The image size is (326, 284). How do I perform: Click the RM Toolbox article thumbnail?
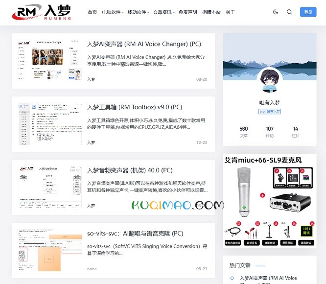50,124
